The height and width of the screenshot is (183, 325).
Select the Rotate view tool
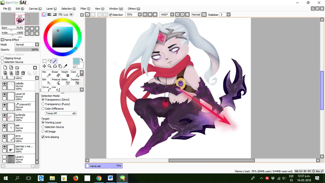(55, 66)
